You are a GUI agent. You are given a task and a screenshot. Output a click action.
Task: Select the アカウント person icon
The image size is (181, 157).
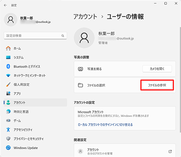click(x=8, y=103)
